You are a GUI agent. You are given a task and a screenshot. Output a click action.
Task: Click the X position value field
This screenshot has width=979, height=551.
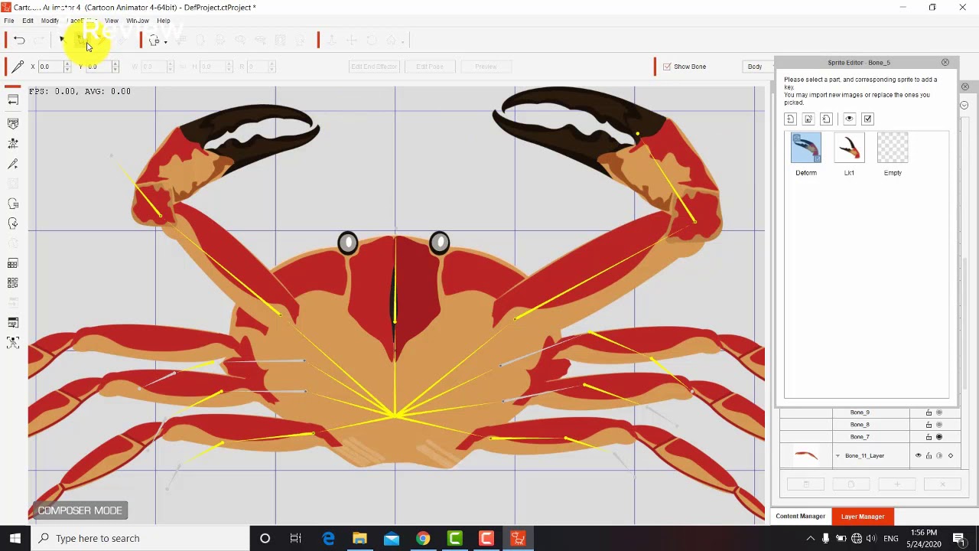pos(50,67)
